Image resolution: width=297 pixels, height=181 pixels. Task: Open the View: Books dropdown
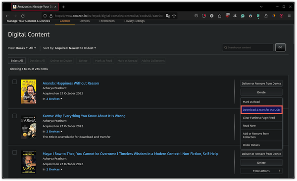pos(22,48)
